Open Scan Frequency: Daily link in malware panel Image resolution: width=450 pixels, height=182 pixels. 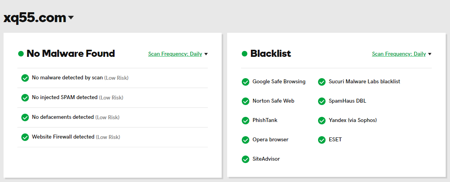[175, 54]
